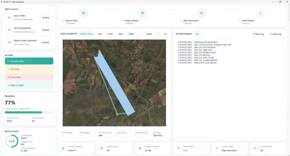Click the small button left of Reset

(x=140, y=34)
